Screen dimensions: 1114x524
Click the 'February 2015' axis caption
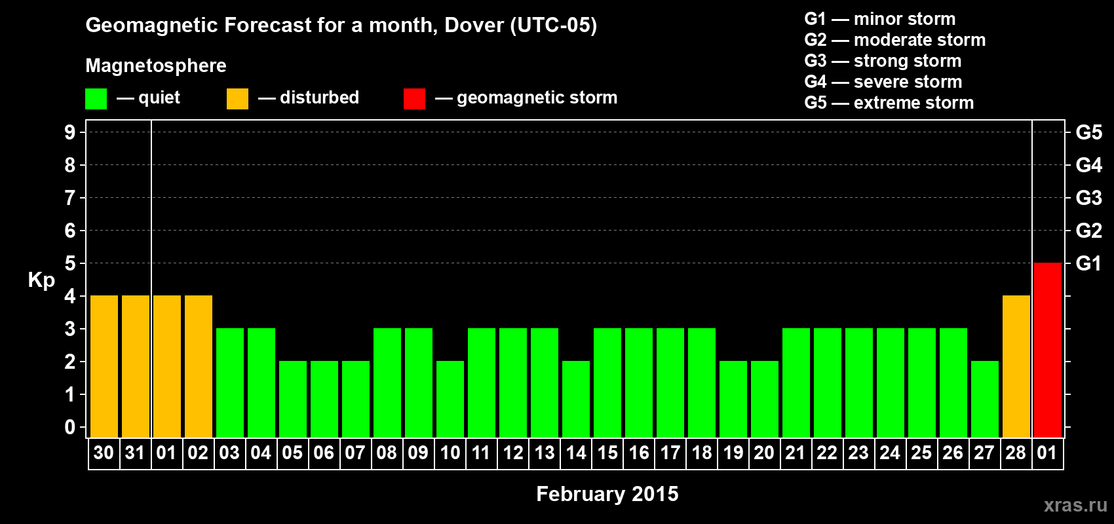(607, 494)
